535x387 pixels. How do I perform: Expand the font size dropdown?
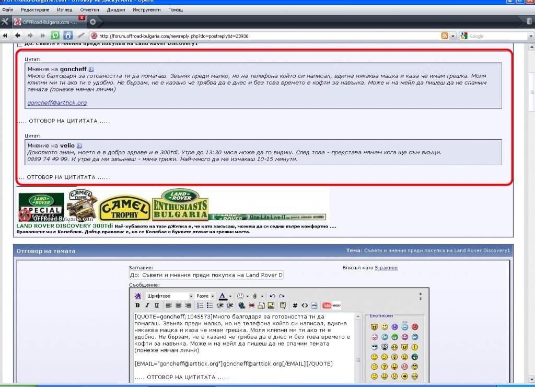tap(213, 296)
